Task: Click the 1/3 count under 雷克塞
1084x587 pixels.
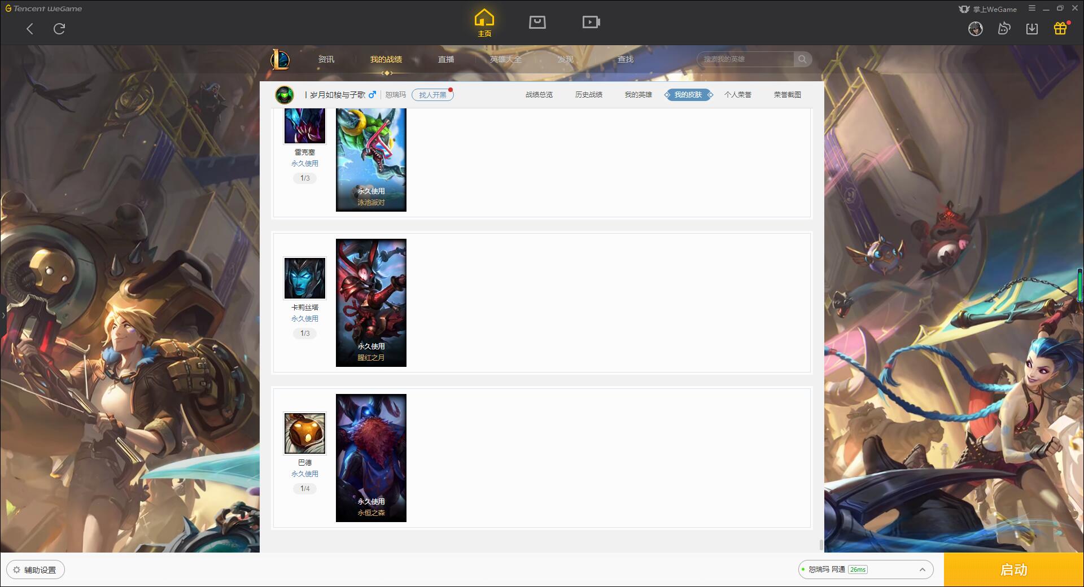Action: pyautogui.click(x=305, y=178)
